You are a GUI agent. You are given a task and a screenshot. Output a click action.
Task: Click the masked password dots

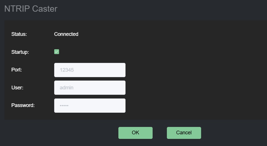click(x=64, y=106)
